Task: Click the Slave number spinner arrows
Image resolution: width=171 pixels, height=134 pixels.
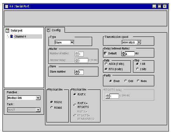Action: [x=76, y=72]
